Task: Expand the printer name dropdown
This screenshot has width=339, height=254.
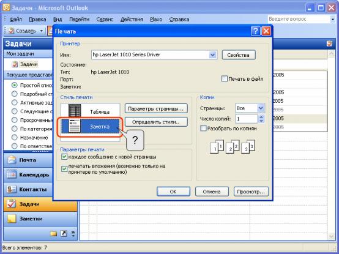Action: click(x=212, y=55)
